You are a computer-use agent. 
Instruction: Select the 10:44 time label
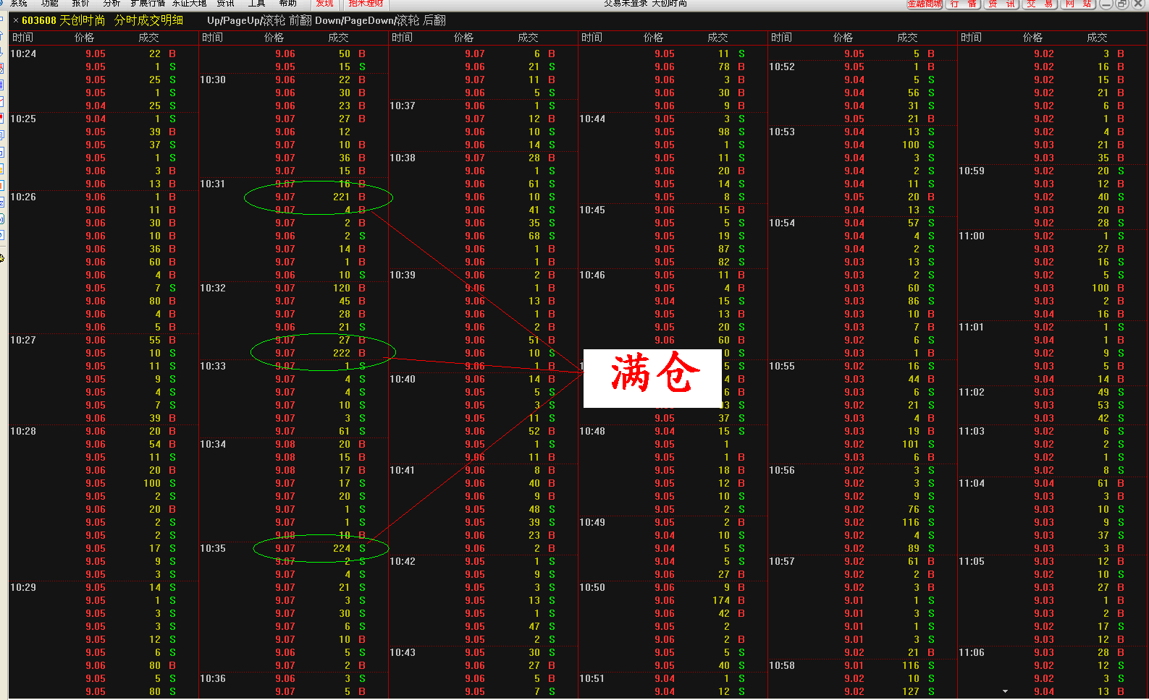(592, 119)
